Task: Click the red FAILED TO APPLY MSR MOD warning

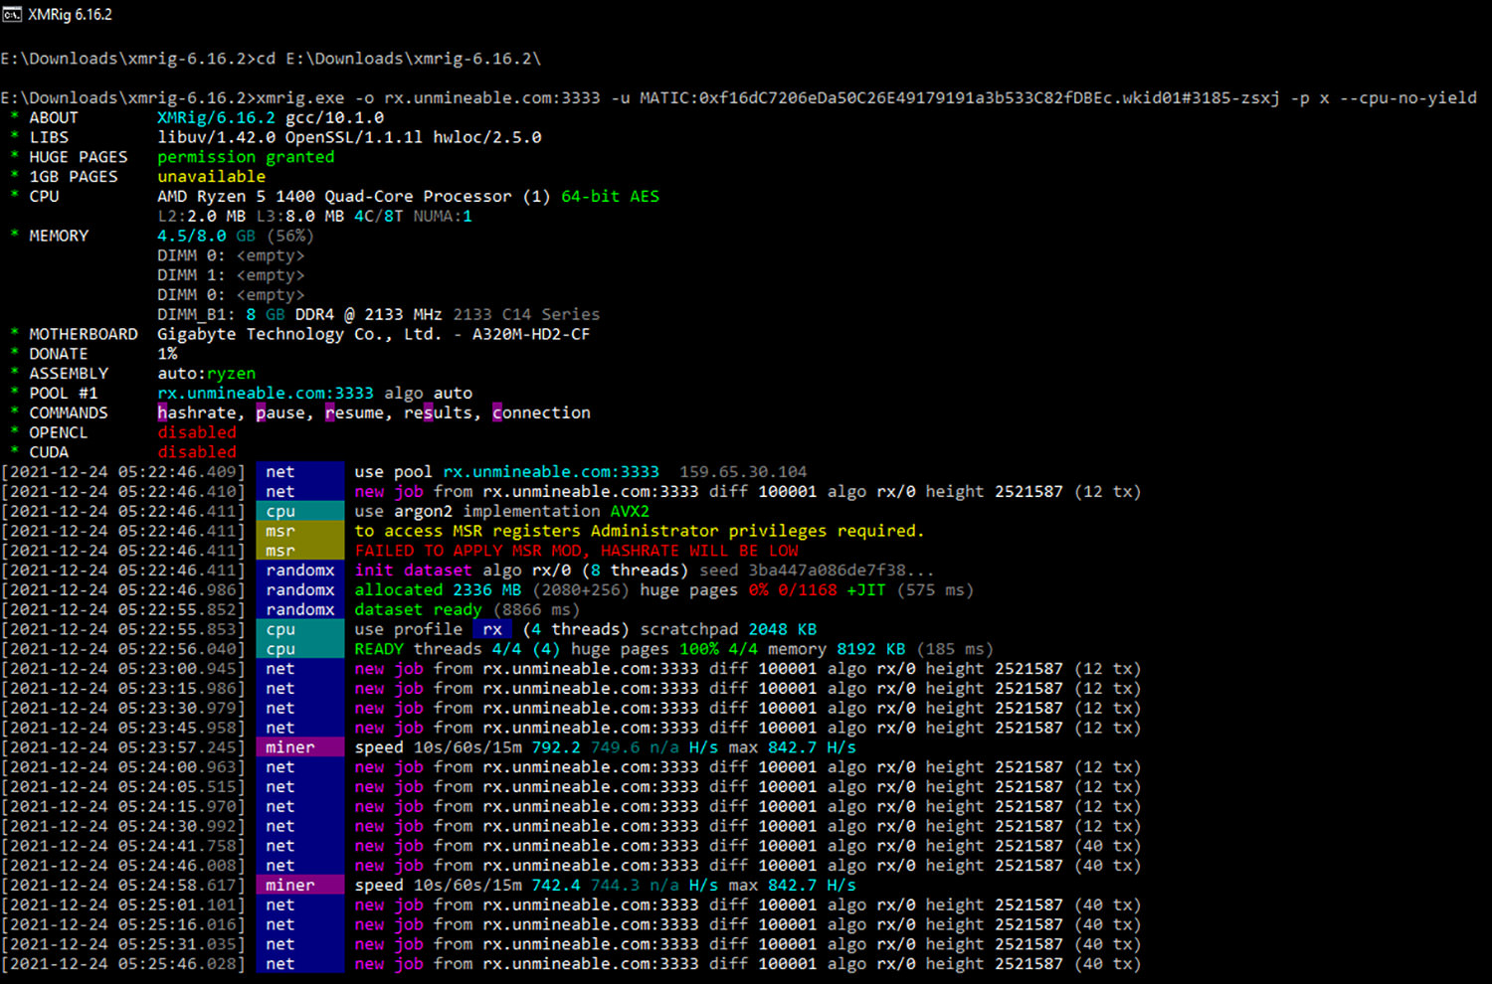Action: click(576, 551)
